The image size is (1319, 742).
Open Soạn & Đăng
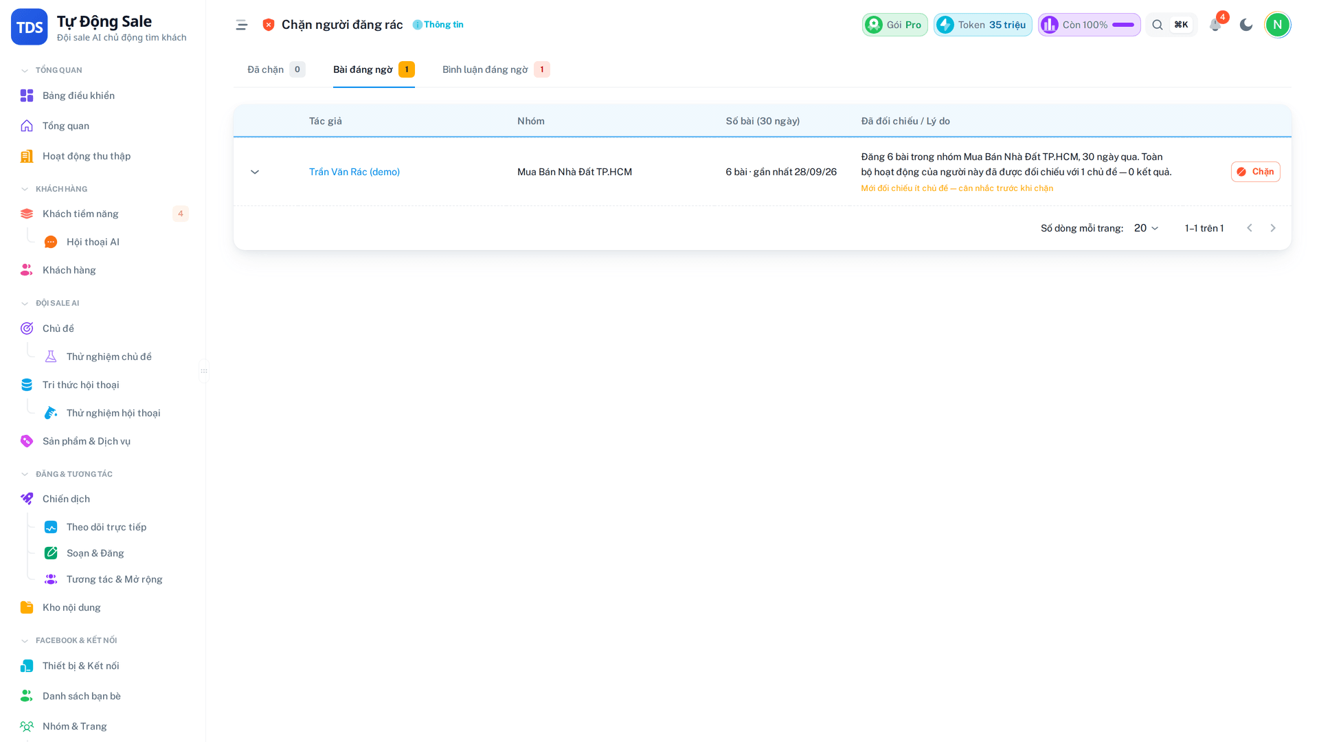click(x=95, y=553)
